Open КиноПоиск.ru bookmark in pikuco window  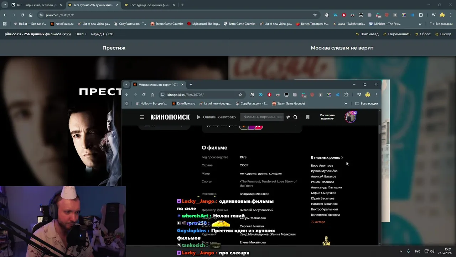tap(62, 24)
